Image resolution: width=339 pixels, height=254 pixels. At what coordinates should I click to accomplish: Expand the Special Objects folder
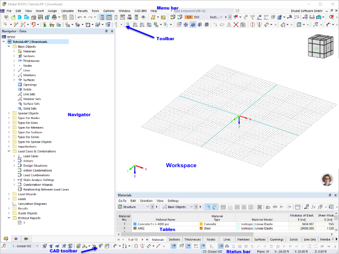click(9, 113)
